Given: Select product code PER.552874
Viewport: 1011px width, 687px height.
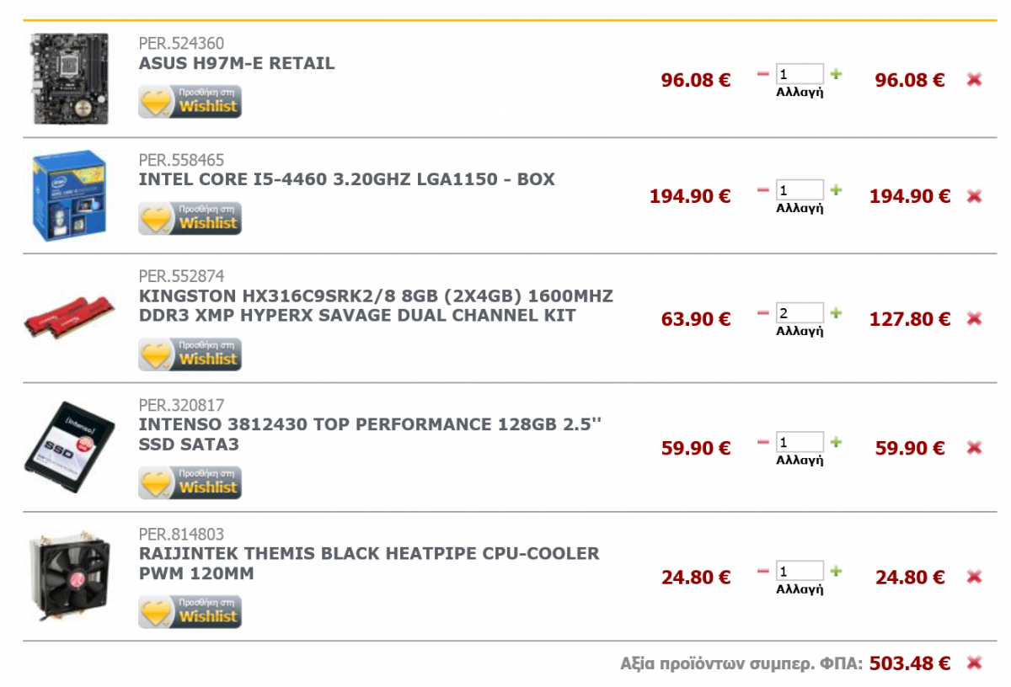Looking at the screenshot, I should click(x=181, y=276).
